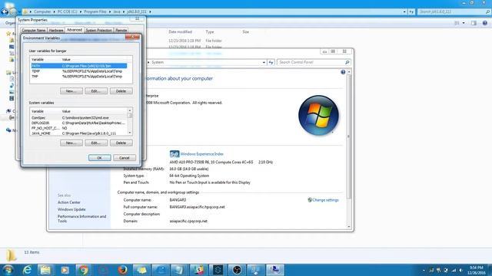Click Edit under user variables
492x276 pixels.
[96, 91]
